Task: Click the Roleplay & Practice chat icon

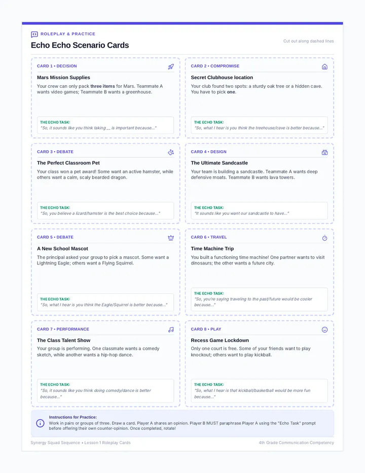Action: coord(34,34)
